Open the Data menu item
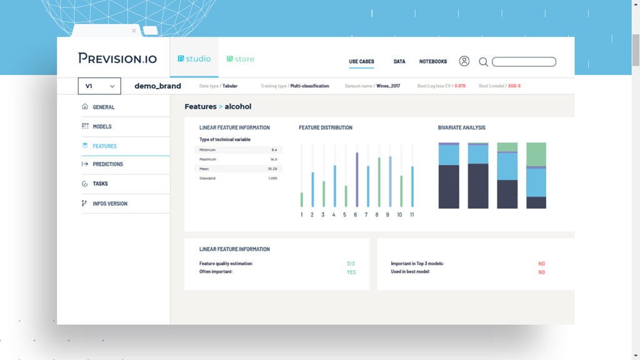Image resolution: width=640 pixels, height=360 pixels. point(399,62)
